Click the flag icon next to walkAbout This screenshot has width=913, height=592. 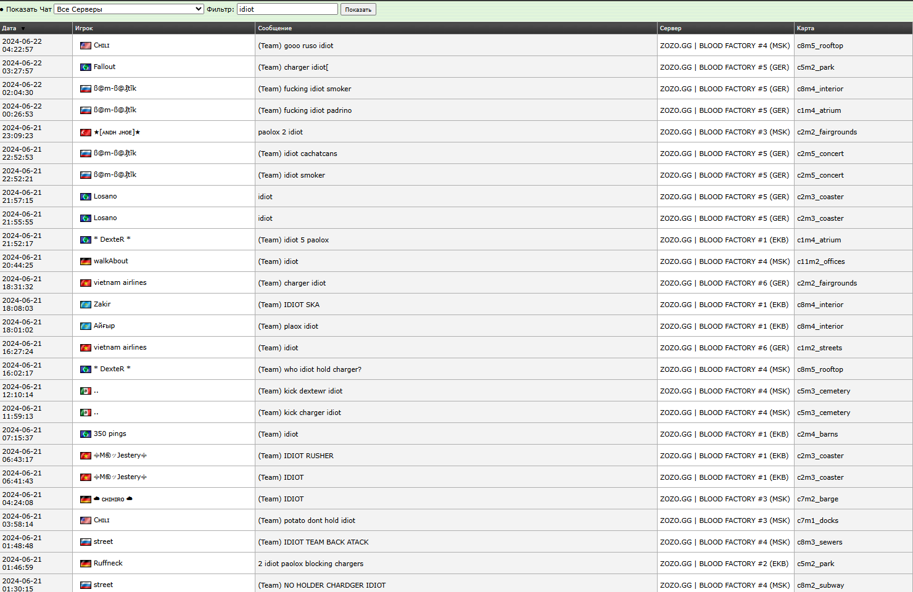point(86,261)
